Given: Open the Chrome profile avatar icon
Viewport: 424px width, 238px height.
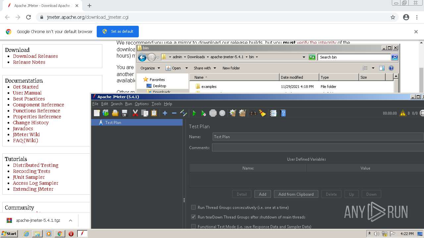Looking at the screenshot, I should [406, 17].
